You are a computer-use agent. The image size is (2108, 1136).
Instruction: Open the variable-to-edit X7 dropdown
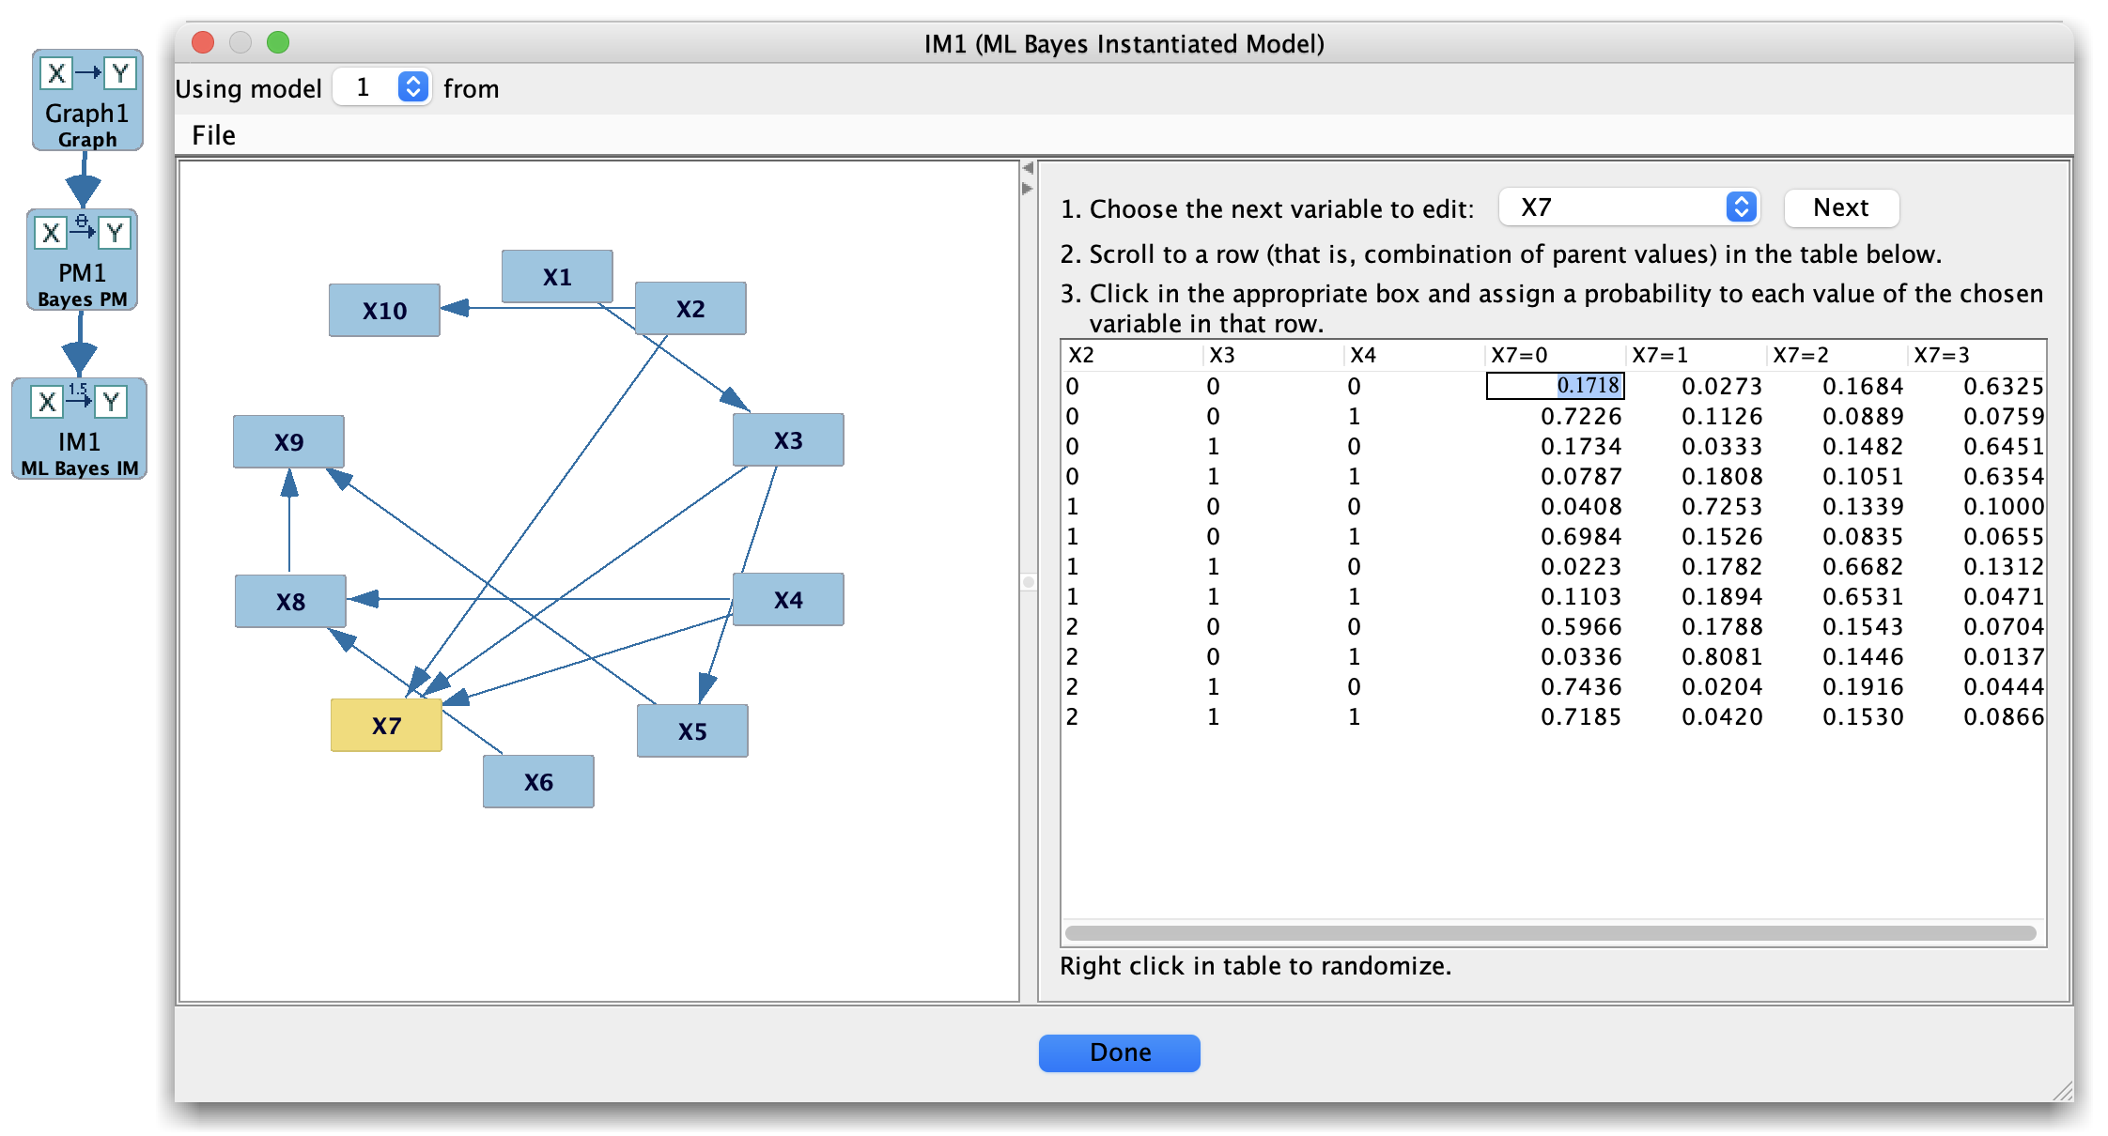tap(1629, 207)
